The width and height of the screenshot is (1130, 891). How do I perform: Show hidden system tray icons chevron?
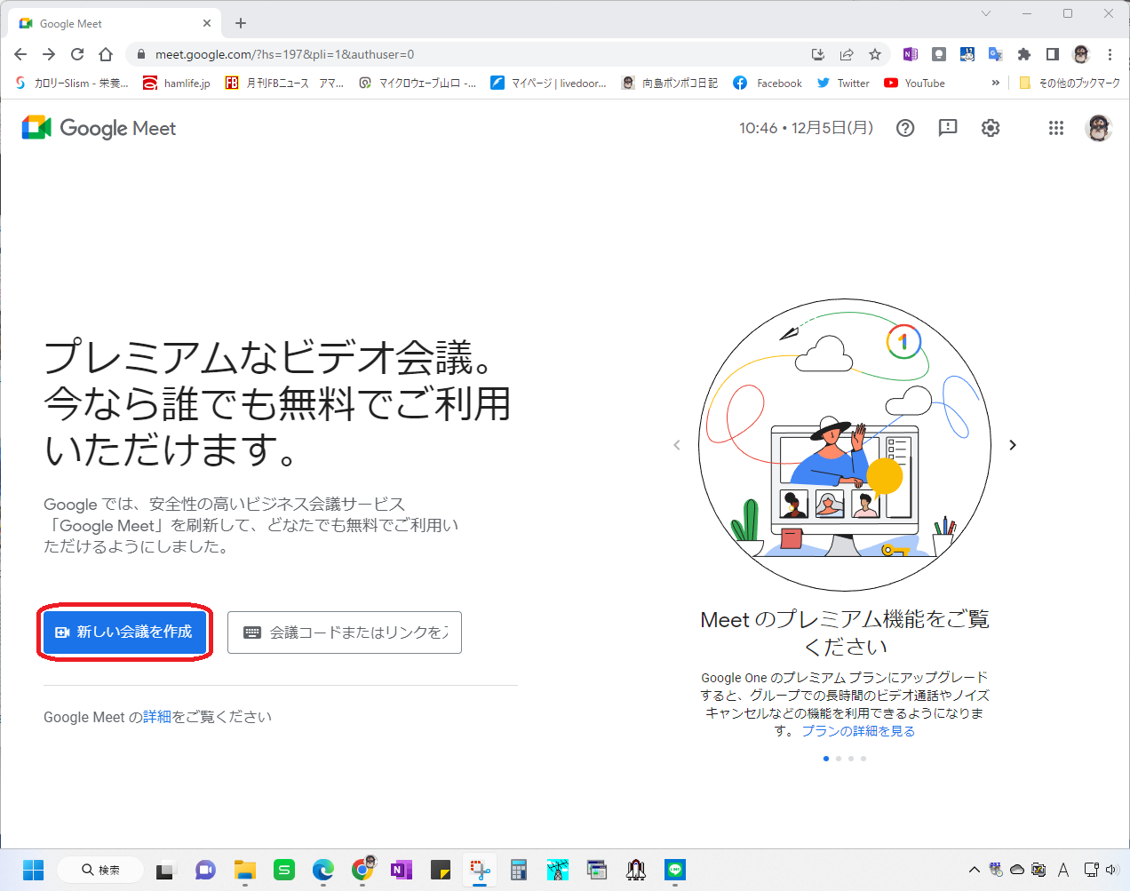pos(975,870)
